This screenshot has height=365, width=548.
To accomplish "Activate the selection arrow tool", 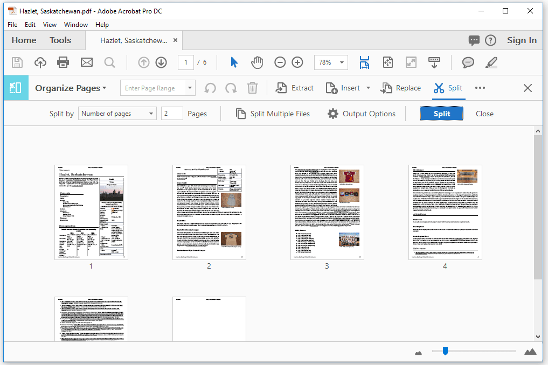I will point(233,62).
